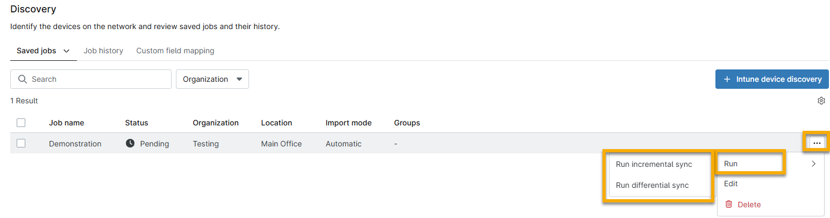Open the three-dot actions menu for Demonstration
The image size is (830, 218).
tap(817, 143)
